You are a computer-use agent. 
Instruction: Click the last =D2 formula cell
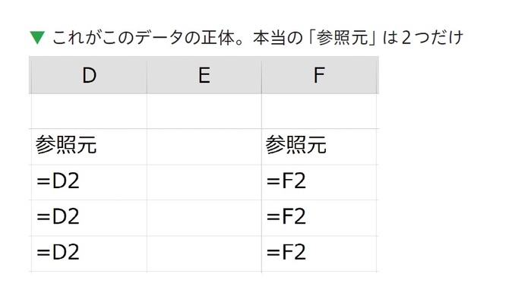(89, 254)
